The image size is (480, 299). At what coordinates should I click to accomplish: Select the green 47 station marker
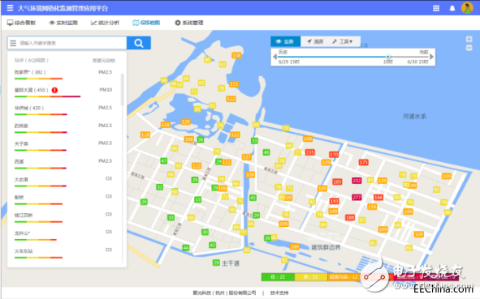(x=164, y=160)
